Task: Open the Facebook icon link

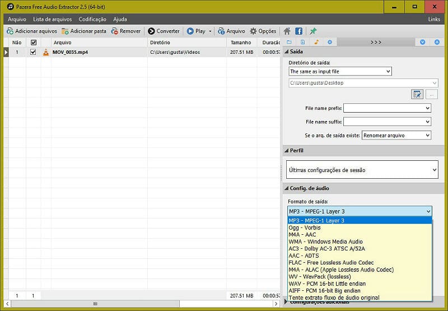Action: click(x=299, y=31)
